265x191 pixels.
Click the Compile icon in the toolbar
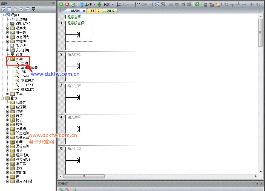73,4
